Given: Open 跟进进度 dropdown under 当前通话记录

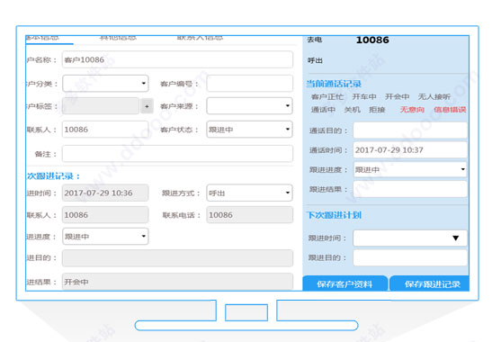Looking at the screenshot, I should [410, 169].
